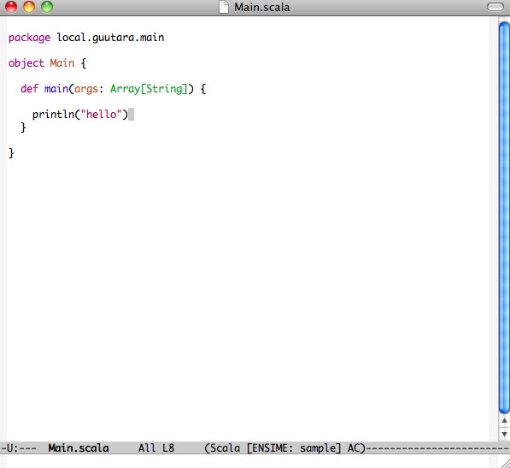Click the Main.scala document icon in title bar

(x=224, y=7)
